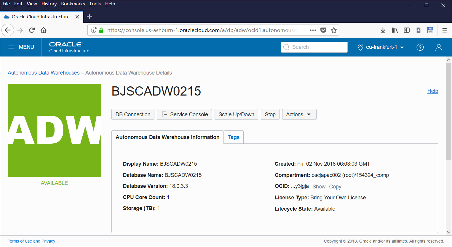Show the full OCID
452x247 pixels.
coord(319,187)
